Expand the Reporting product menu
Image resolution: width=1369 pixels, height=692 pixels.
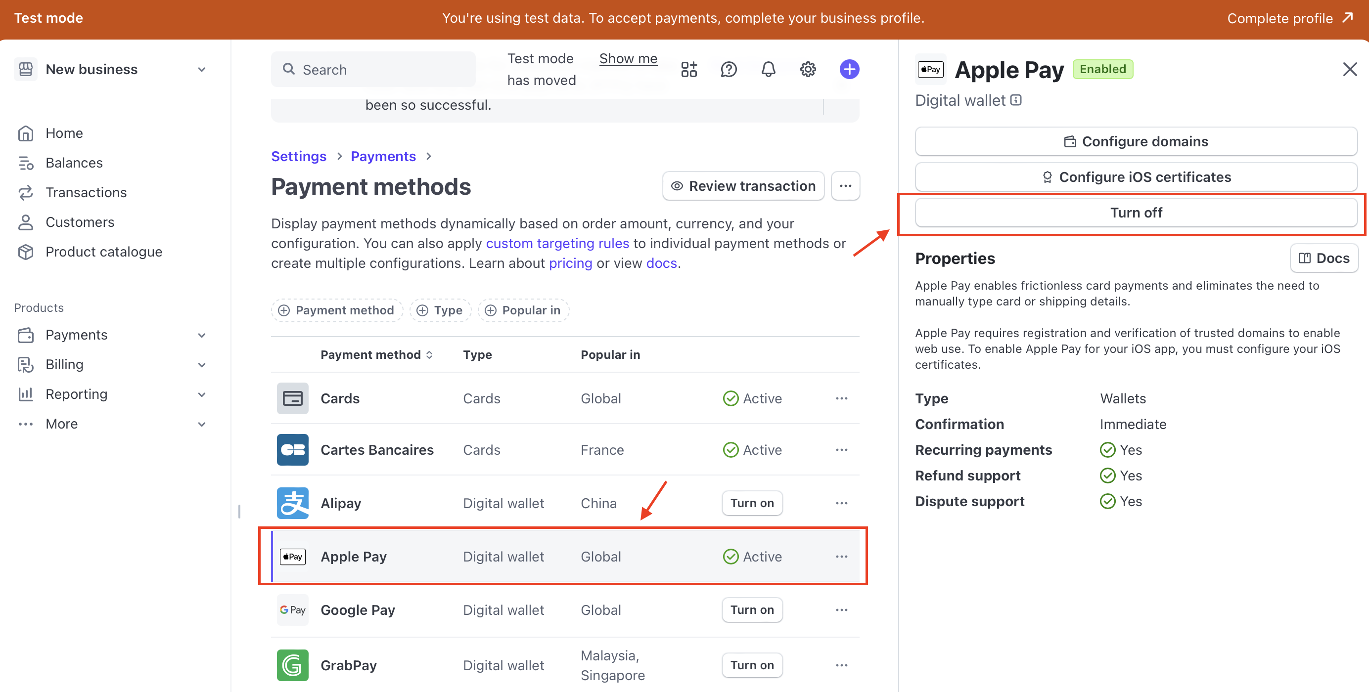coord(201,394)
